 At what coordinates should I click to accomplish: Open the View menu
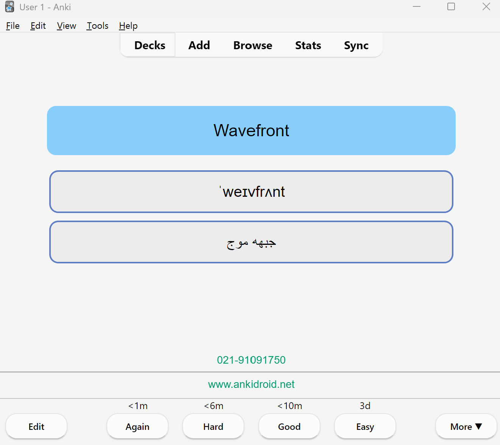coord(67,26)
